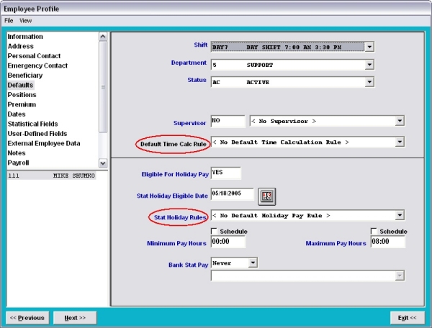
Task: Open the Bank Stat Pay dropdown
Action: click(253, 263)
